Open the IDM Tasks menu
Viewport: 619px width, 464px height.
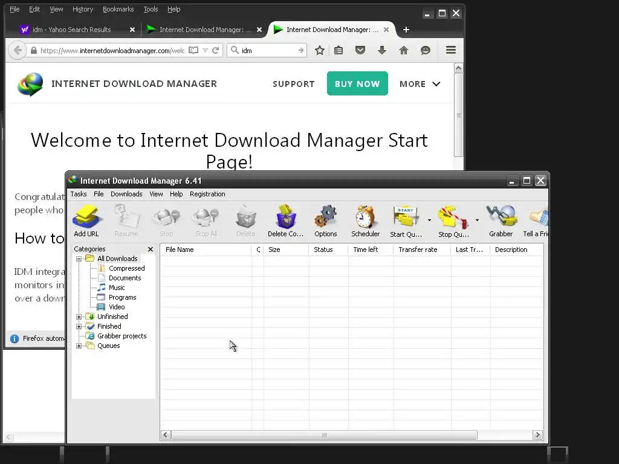(x=79, y=194)
